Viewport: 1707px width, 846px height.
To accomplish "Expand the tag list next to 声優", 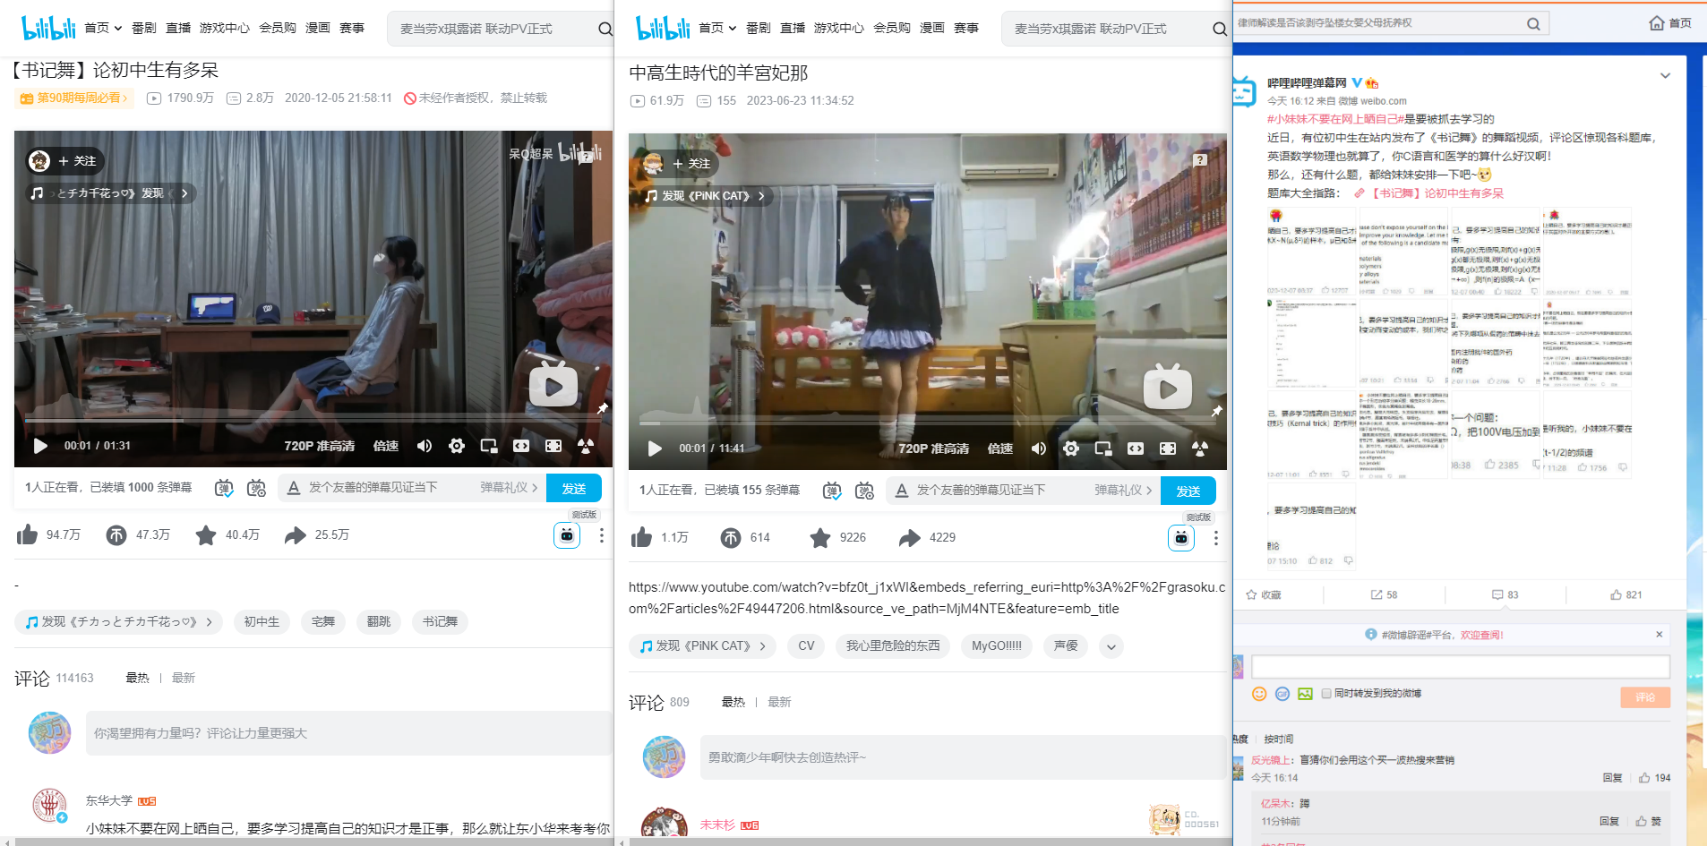I will 1111,646.
